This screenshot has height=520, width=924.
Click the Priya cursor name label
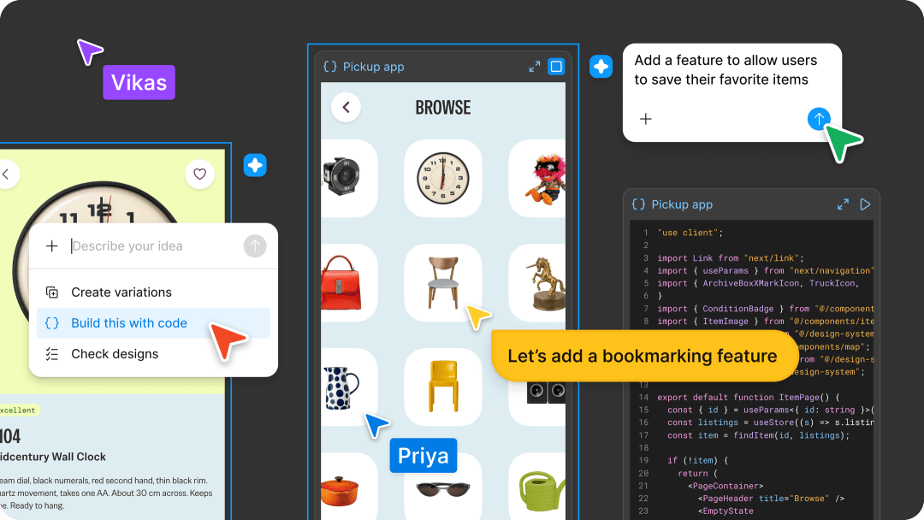(x=423, y=456)
